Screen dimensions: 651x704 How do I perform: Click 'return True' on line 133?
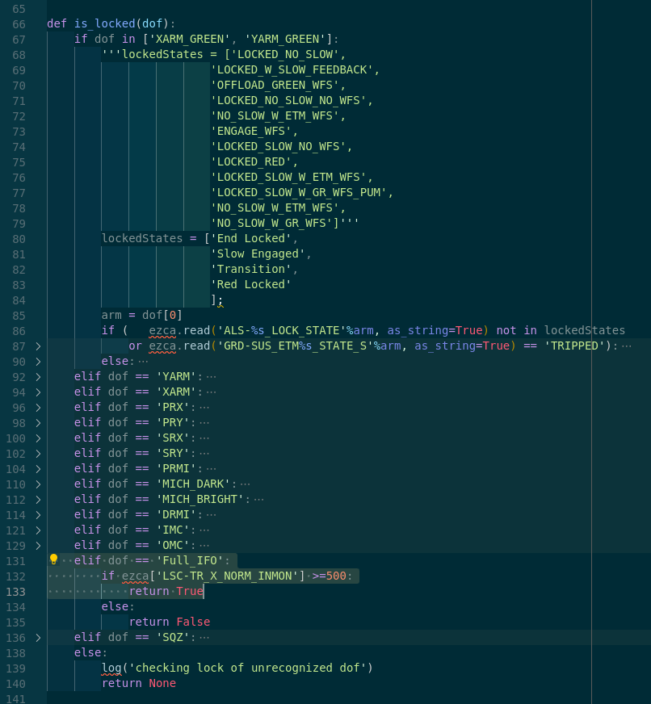(x=166, y=591)
